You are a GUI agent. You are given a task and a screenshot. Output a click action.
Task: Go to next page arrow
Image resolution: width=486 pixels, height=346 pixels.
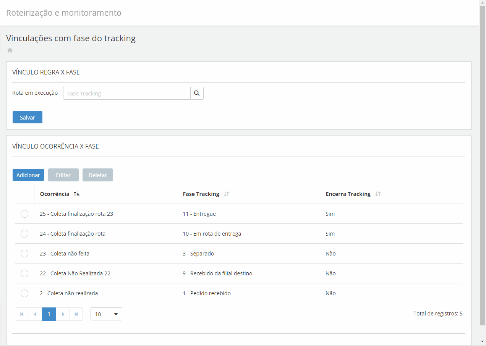pos(63,314)
